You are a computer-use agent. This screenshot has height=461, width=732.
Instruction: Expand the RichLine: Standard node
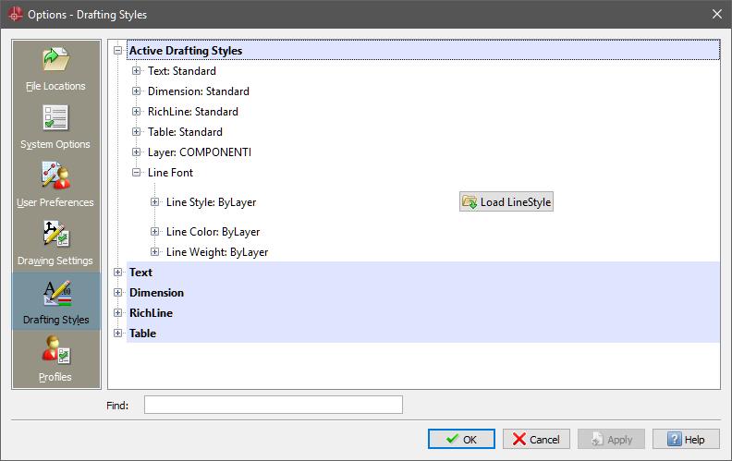click(x=136, y=112)
